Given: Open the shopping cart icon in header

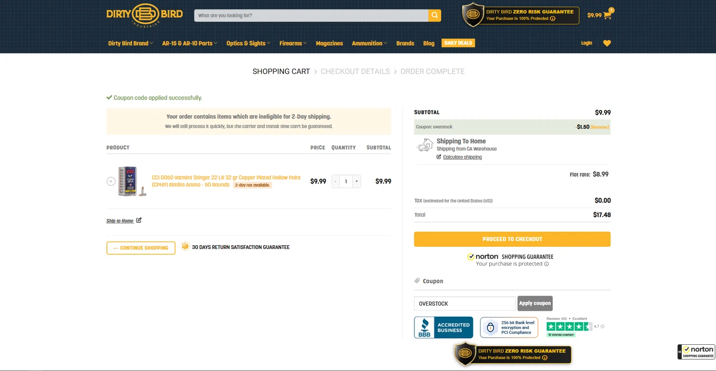Looking at the screenshot, I should (608, 15).
